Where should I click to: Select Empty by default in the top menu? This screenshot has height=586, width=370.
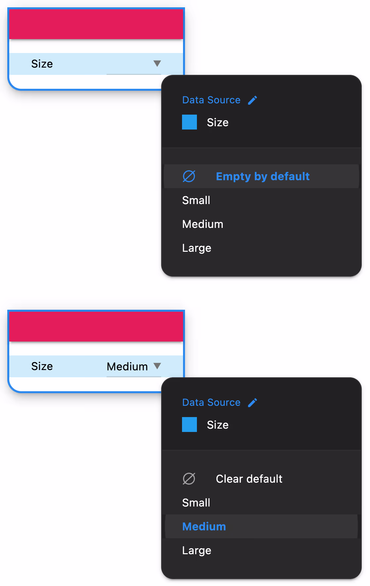coord(262,176)
